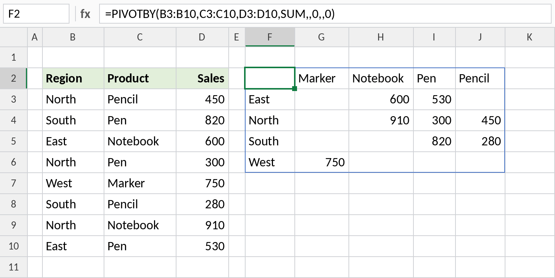Select cell D10 showing 530
The width and height of the screenshot is (555, 278).
coord(202,246)
